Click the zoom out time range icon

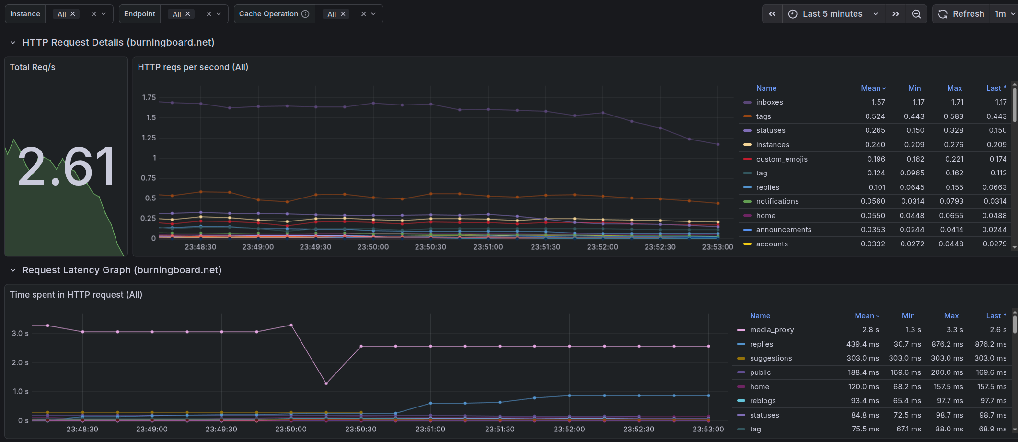pos(916,14)
